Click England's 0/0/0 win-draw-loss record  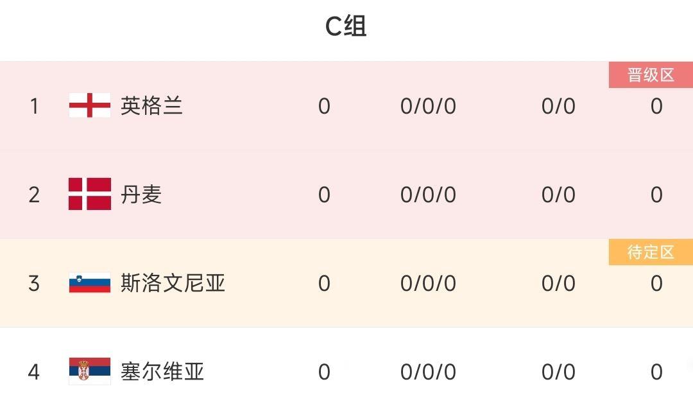coord(428,105)
